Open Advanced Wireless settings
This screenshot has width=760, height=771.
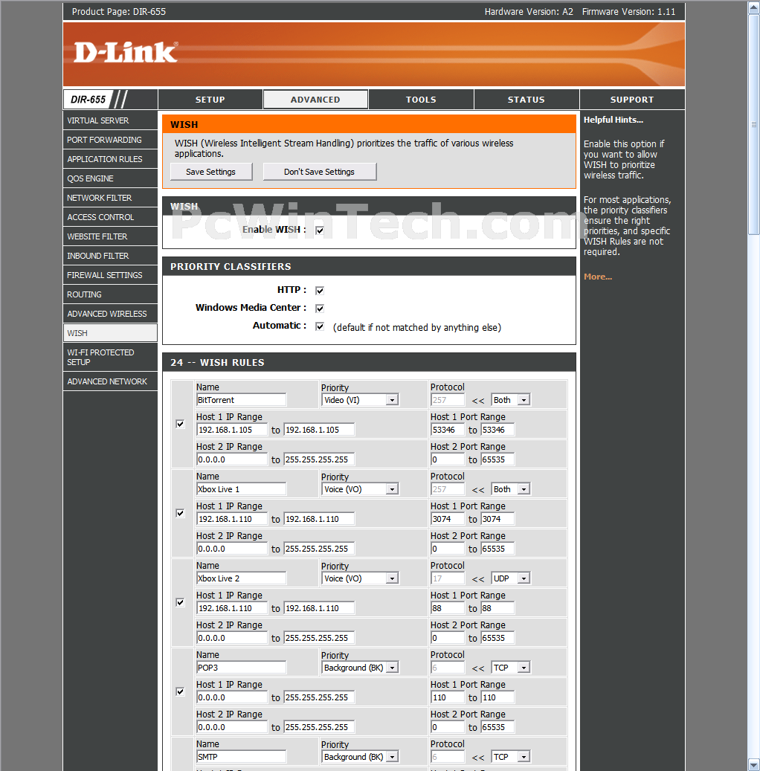click(x=110, y=314)
